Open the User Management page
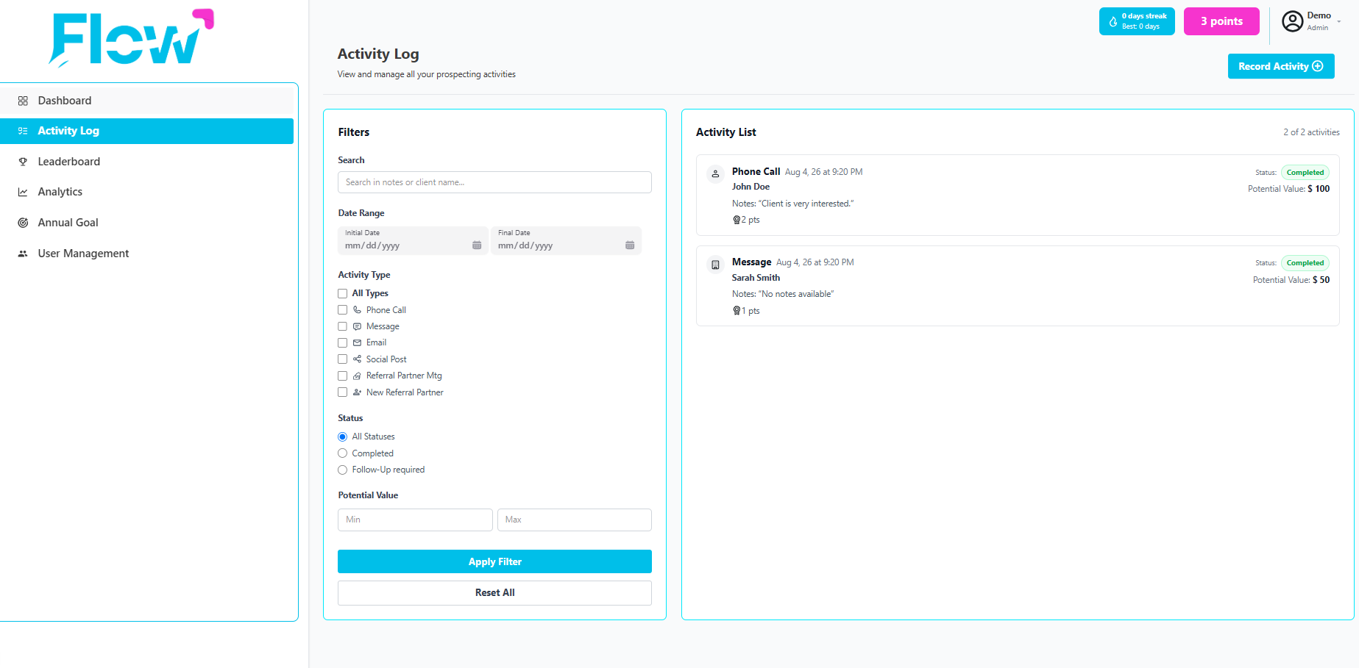The height and width of the screenshot is (668, 1359). [x=146, y=254]
